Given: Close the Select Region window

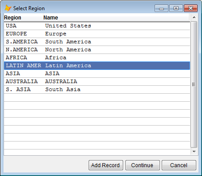Looking at the screenshot, I should (190, 8).
